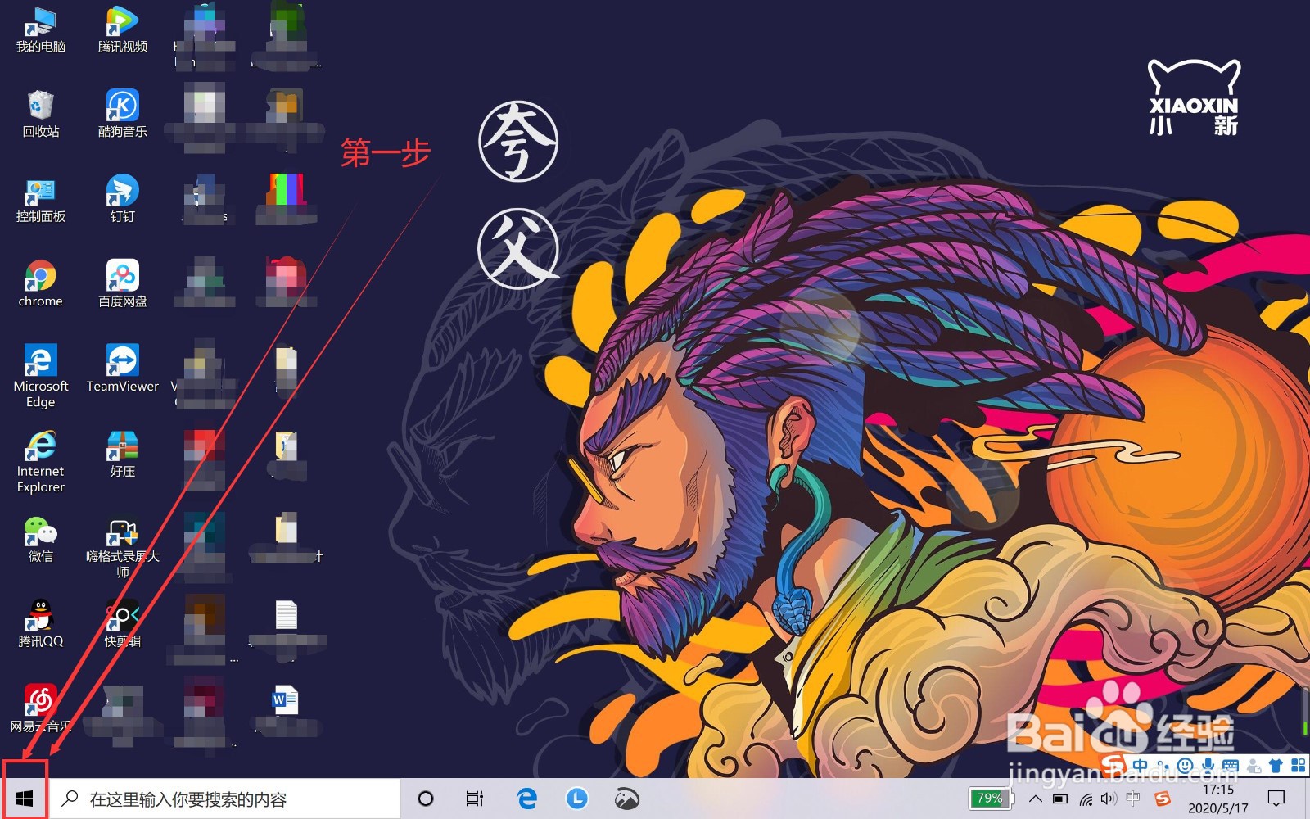This screenshot has width=1310, height=819.
Task: Launch the 钉钉 DingTalk shortcut
Action: (122, 199)
